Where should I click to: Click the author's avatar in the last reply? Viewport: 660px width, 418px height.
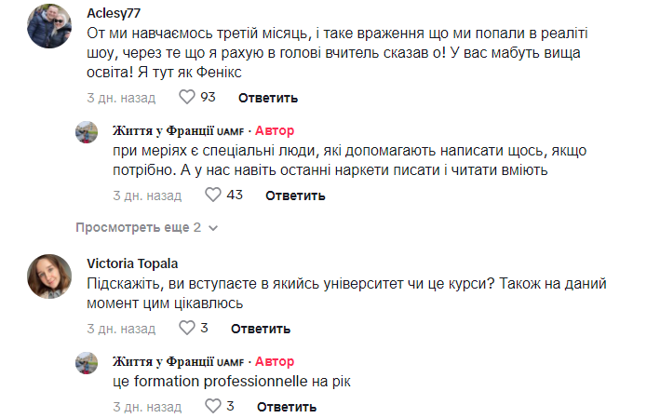click(87, 363)
